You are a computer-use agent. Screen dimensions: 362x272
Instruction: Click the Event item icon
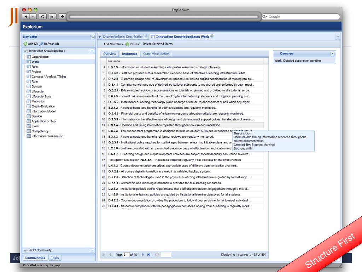tap(29, 126)
